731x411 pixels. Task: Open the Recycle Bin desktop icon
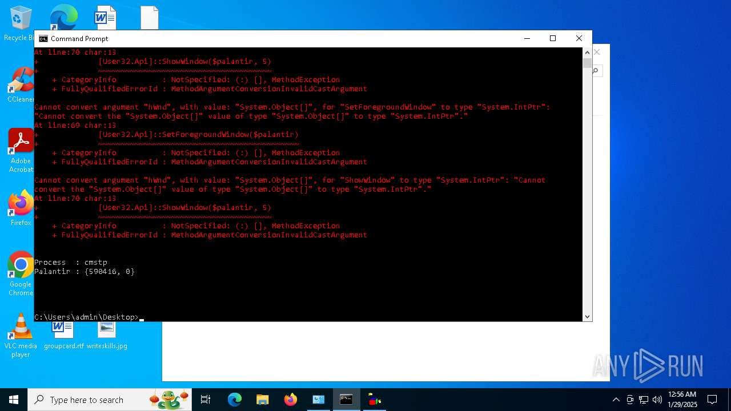click(x=21, y=23)
